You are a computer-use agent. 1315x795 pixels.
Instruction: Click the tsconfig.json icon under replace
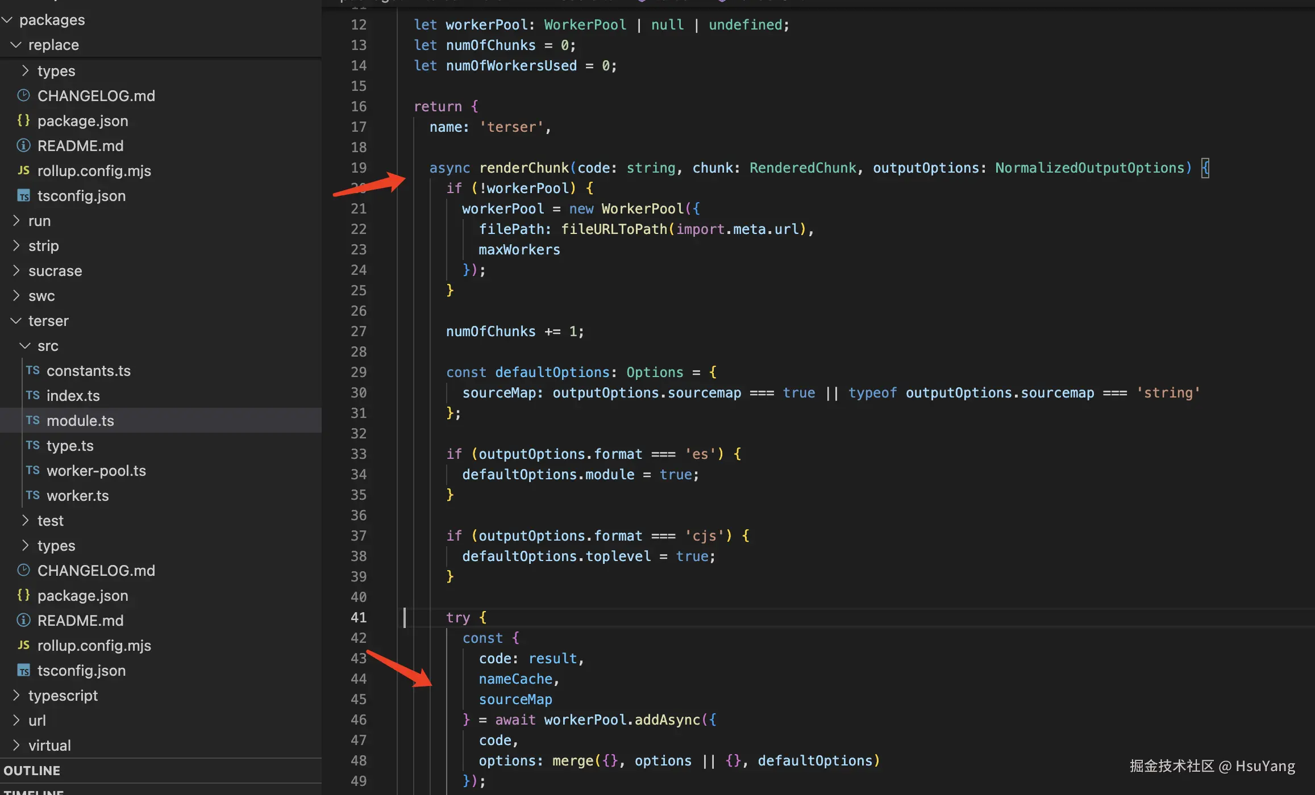tap(23, 196)
